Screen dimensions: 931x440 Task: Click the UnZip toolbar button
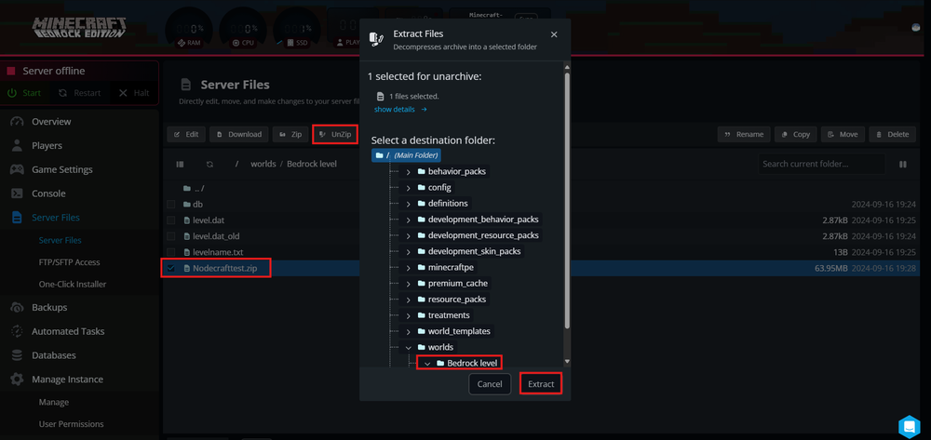click(x=335, y=134)
